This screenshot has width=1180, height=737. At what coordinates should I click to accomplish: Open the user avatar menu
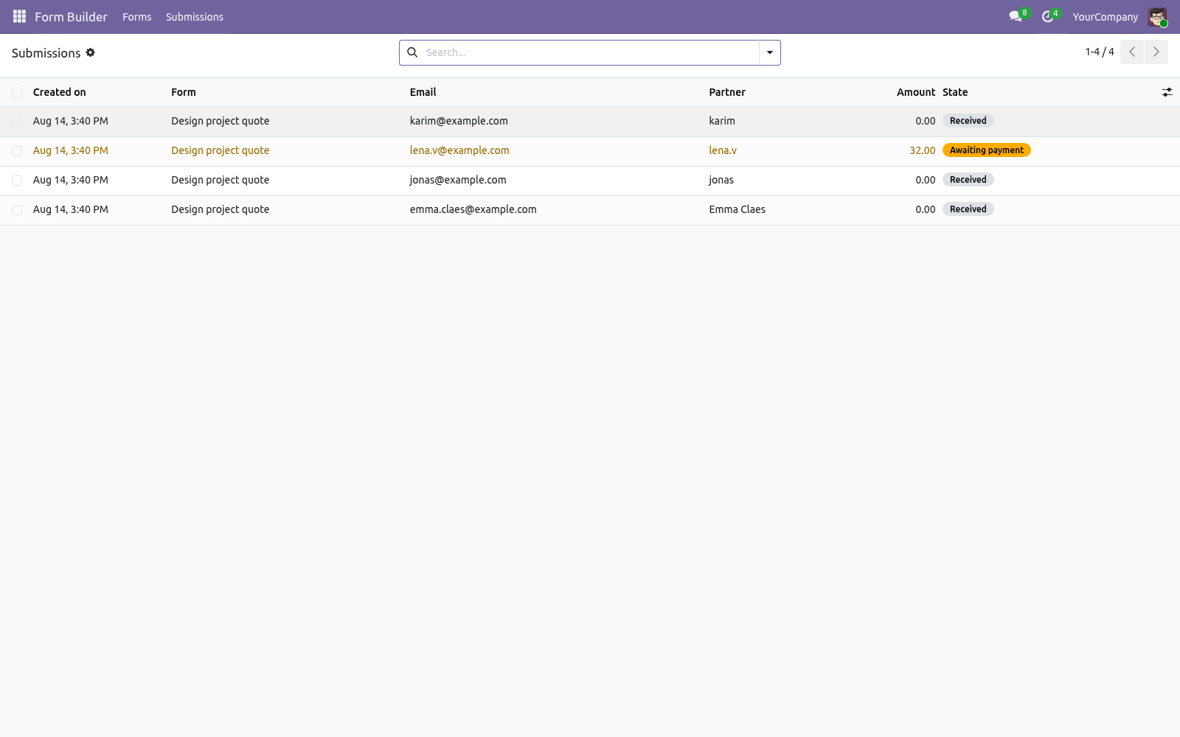(x=1157, y=16)
